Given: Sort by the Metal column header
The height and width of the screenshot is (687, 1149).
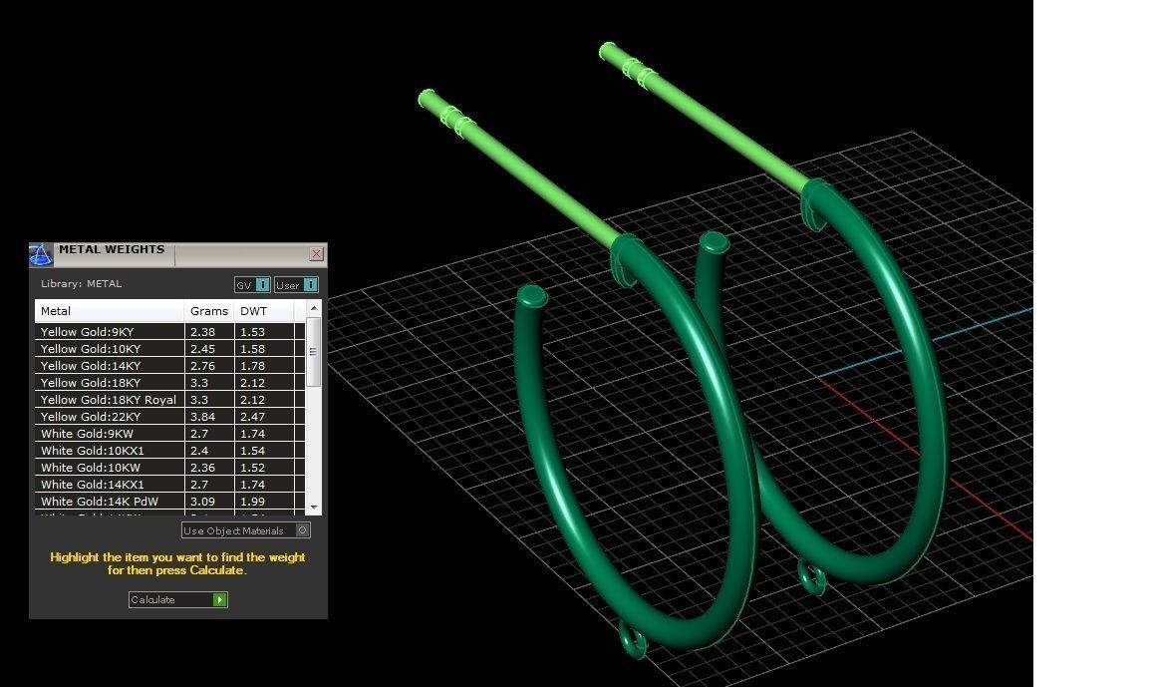Looking at the screenshot, I should coord(110,311).
